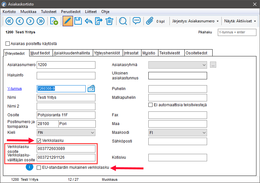260x183 pixels.
Task: Open the Muokkaa menu
Action: (28, 12)
